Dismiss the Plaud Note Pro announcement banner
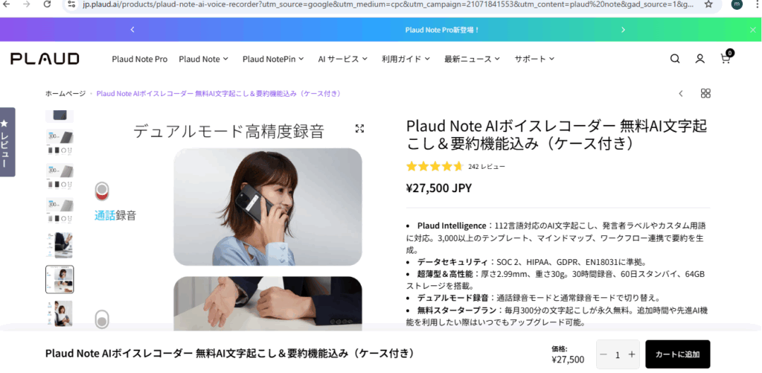762x373 pixels. [753, 30]
